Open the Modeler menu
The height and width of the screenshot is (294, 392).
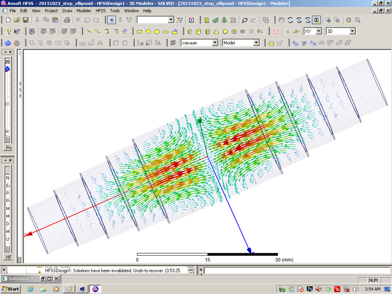click(83, 10)
